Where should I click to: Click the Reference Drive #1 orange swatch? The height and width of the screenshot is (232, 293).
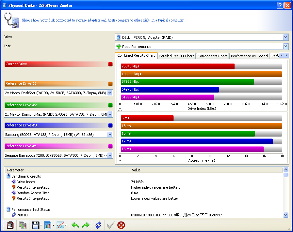coord(110,84)
